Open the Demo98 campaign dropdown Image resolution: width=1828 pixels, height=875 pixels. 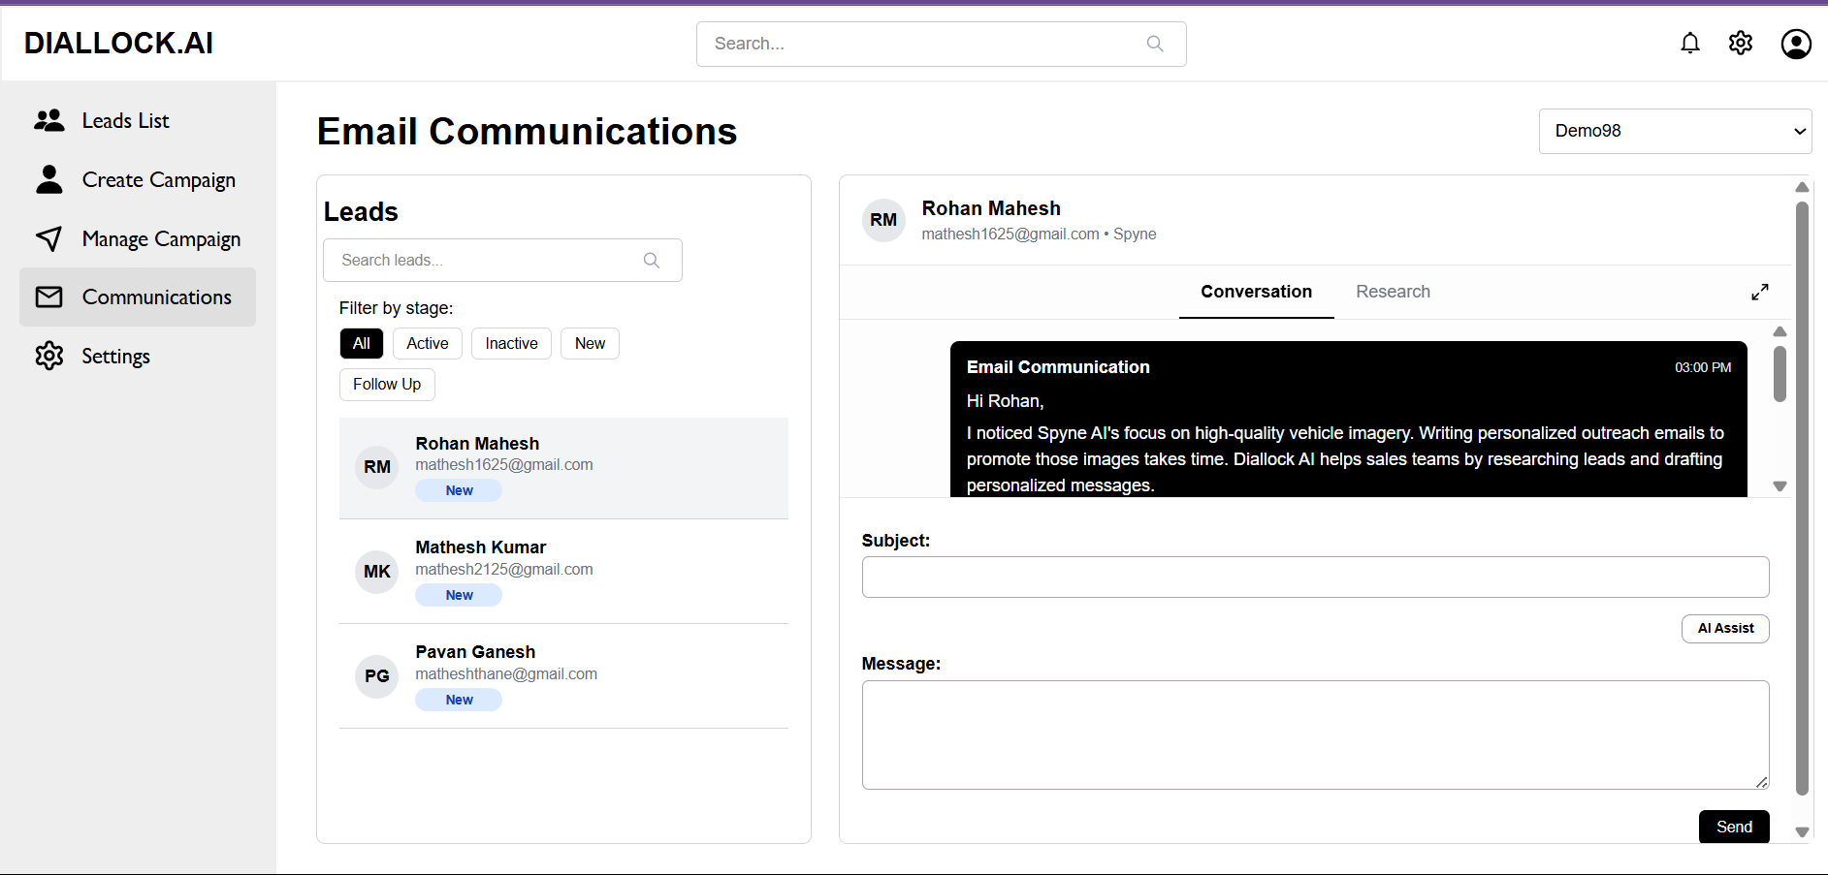click(1675, 131)
